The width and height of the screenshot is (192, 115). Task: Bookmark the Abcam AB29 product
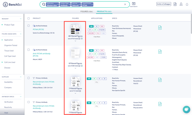(160, 51)
